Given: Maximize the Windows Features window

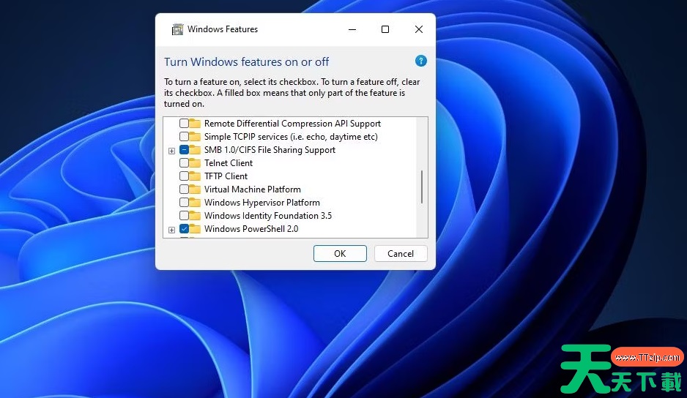Looking at the screenshot, I should [x=385, y=29].
